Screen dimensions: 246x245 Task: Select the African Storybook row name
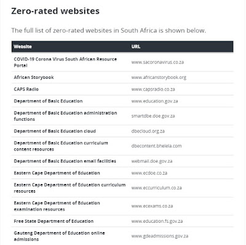coord(34,78)
